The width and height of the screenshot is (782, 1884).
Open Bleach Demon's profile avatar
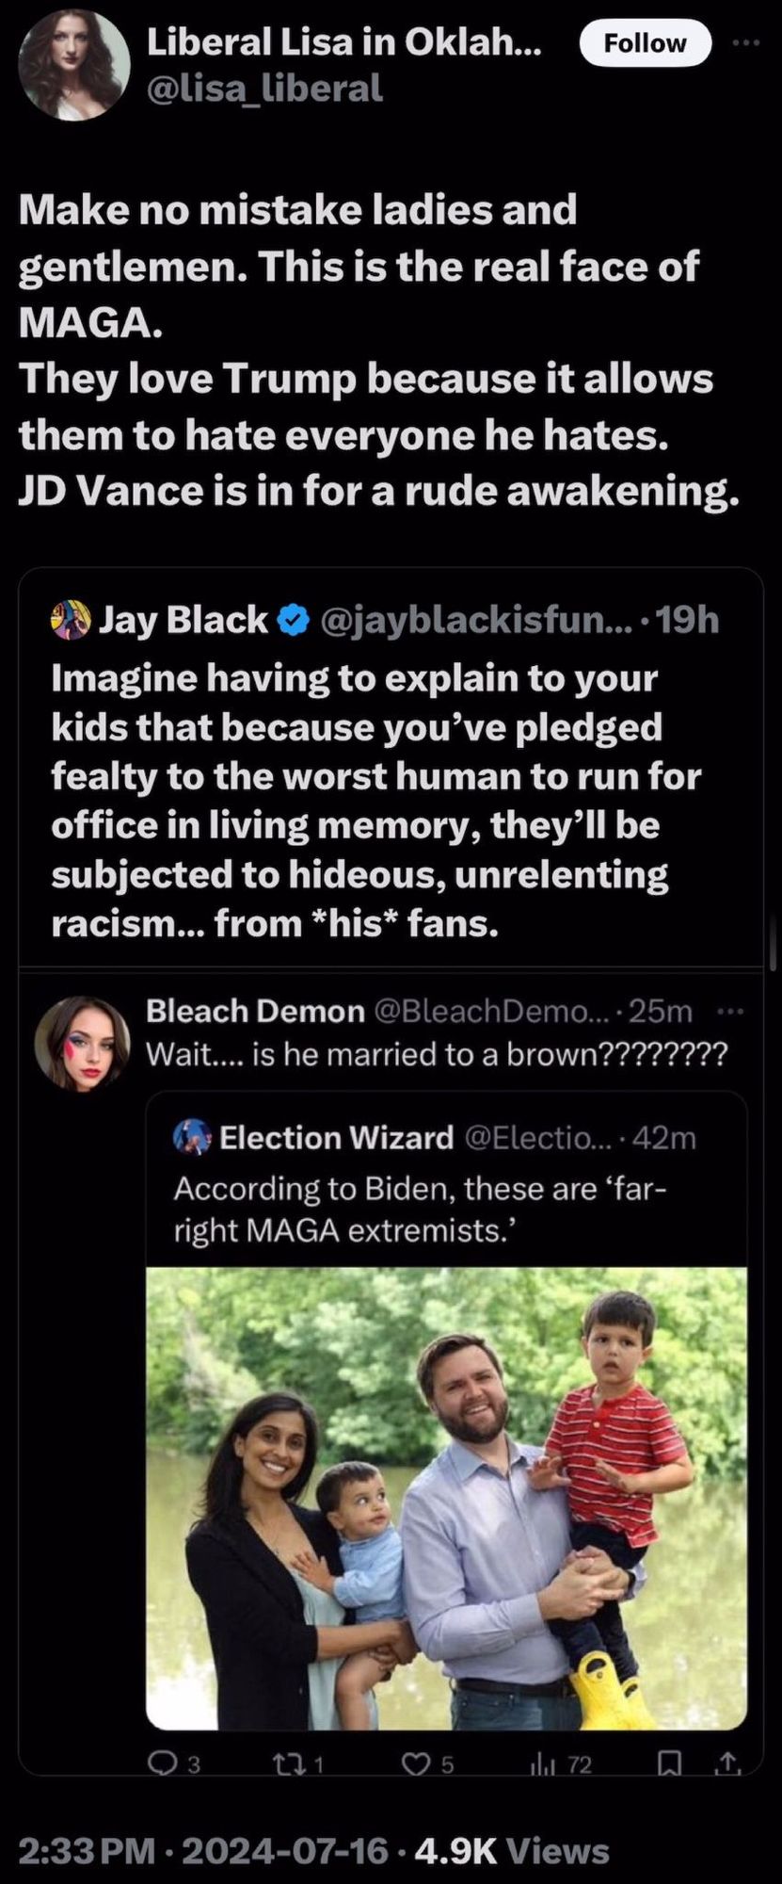82,1043
